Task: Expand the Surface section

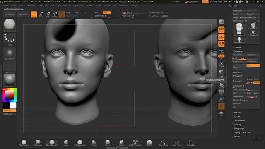Action: [x=237, y=117]
